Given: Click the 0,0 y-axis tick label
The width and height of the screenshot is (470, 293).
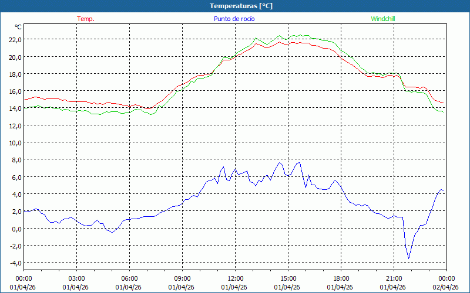Looking at the screenshot, I should (x=16, y=229).
